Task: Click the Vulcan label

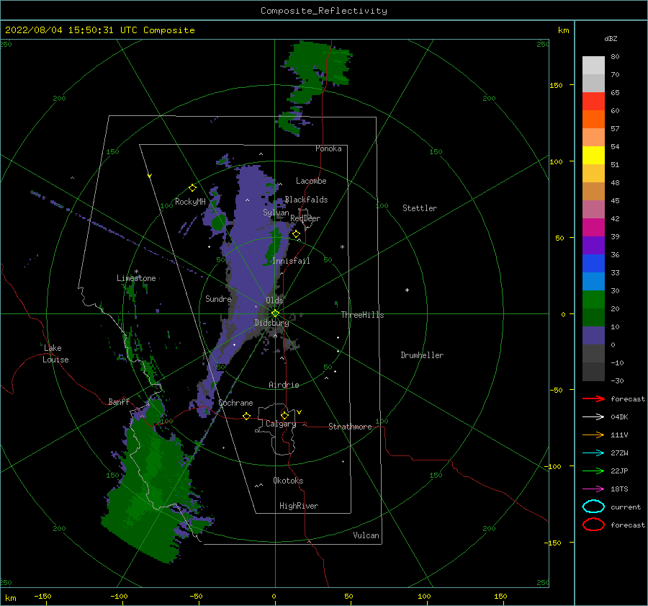Action: pos(366,535)
